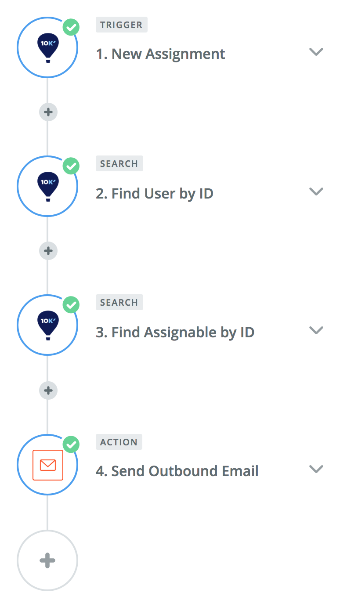This screenshot has width=347, height=607.
Task: Insert a step after Find User by ID
Action: coord(48,251)
